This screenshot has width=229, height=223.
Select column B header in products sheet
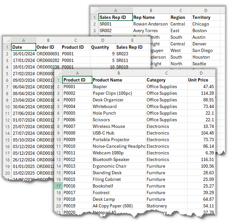point(119,73)
